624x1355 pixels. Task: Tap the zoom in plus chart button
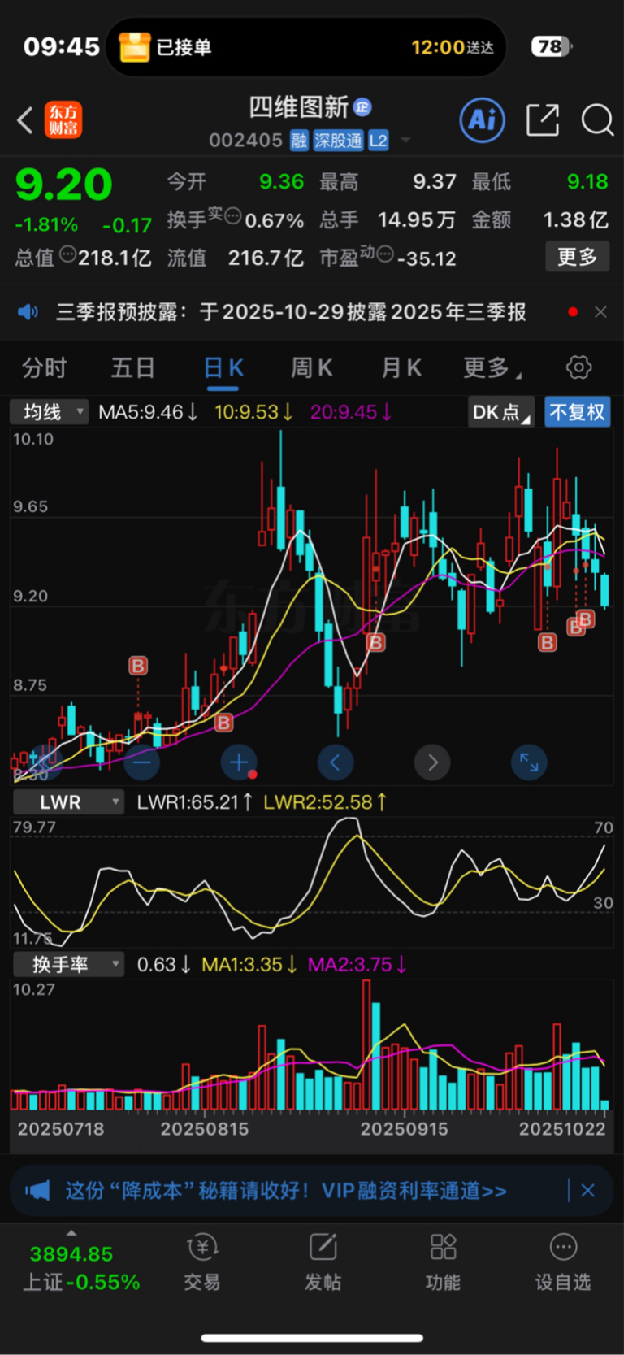(x=239, y=762)
